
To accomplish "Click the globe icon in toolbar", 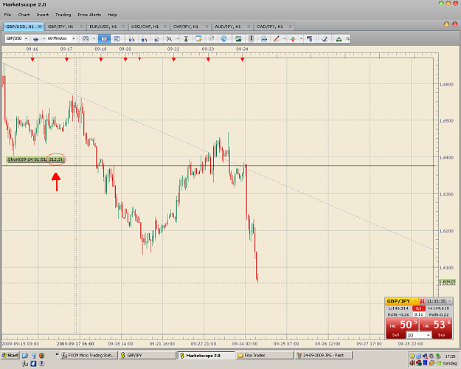I will click(x=223, y=38).
